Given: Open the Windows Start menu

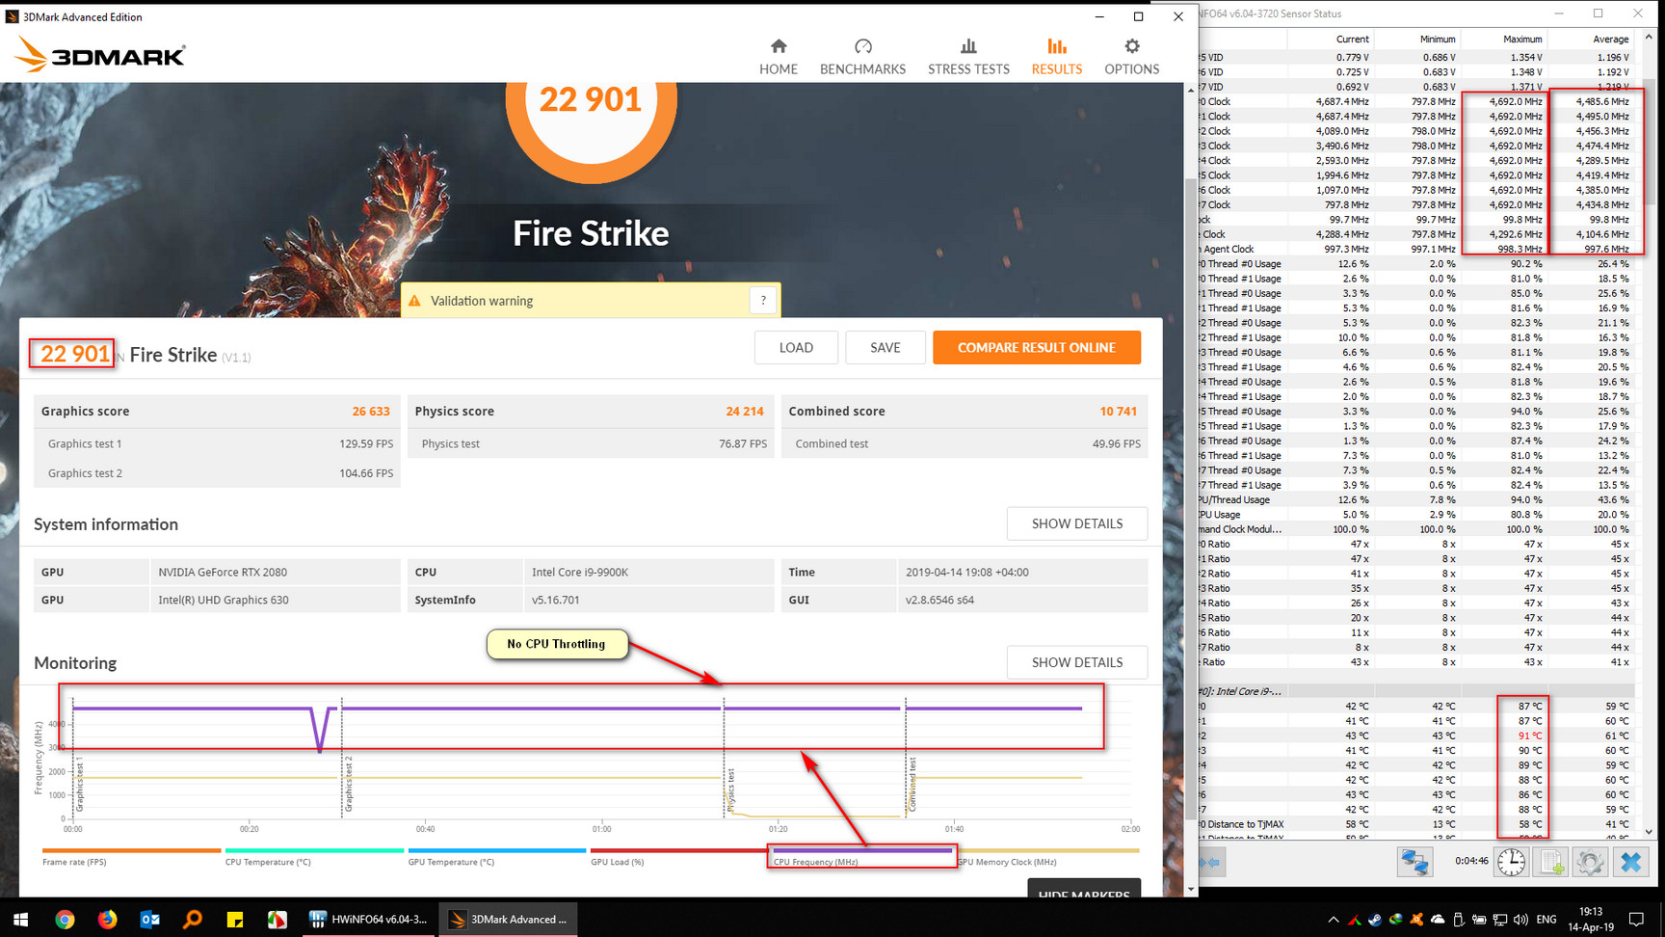Looking at the screenshot, I should coord(20,919).
